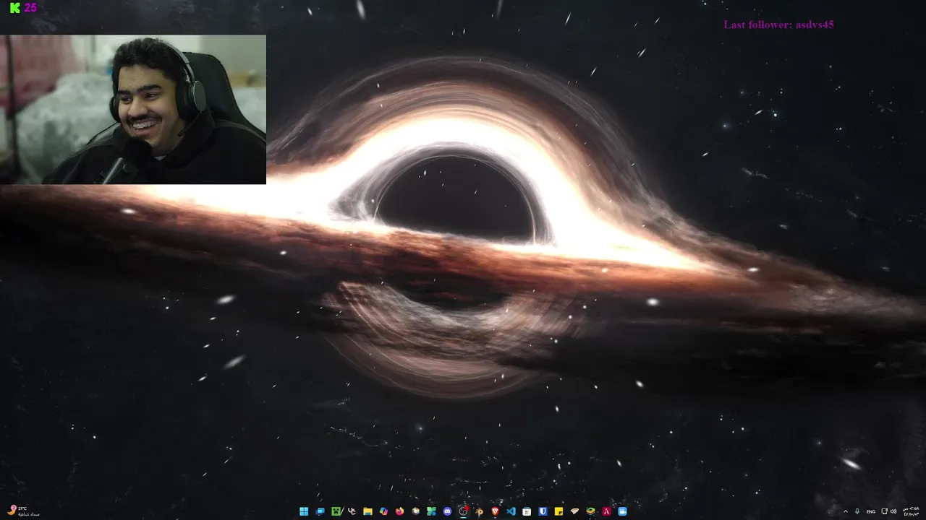Switch to the active app with red badge
The image size is (926, 520).
(x=463, y=511)
